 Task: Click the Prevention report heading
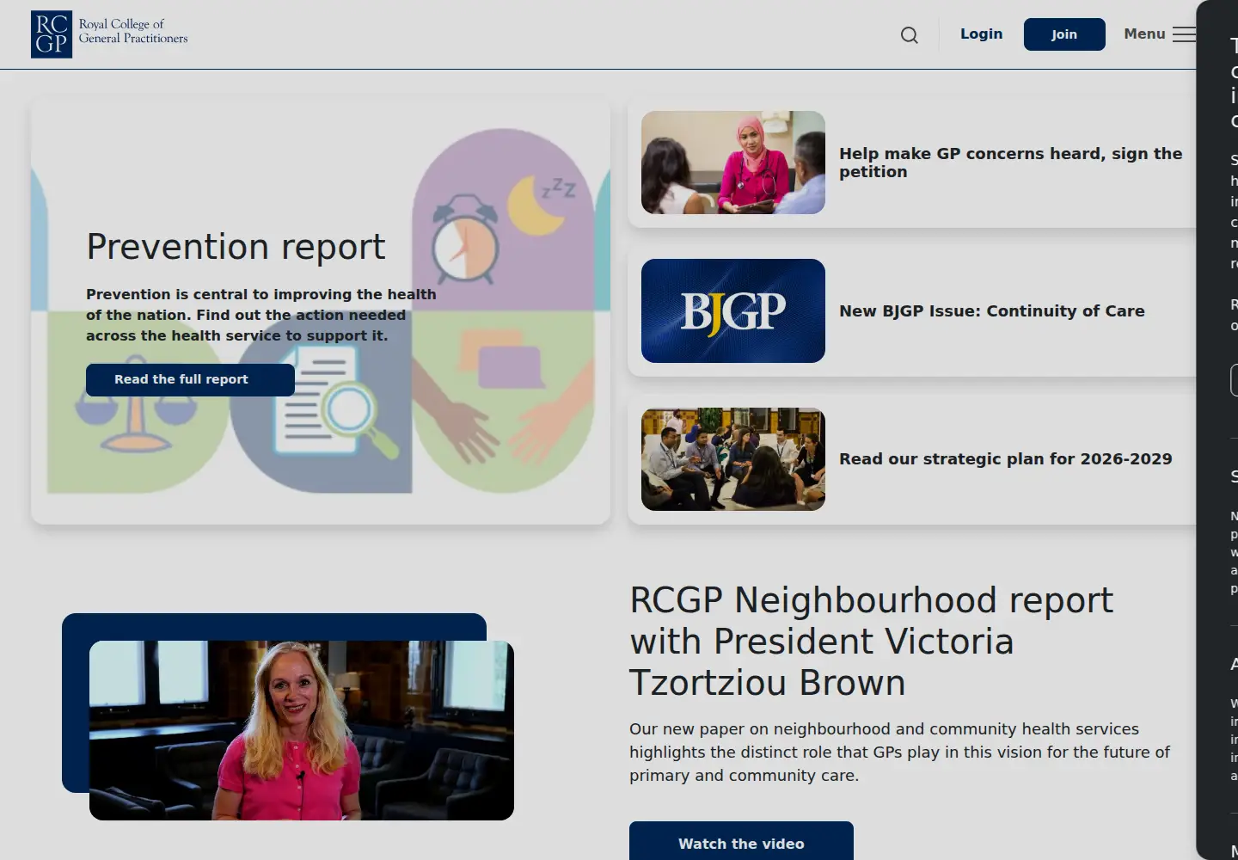coord(236,247)
